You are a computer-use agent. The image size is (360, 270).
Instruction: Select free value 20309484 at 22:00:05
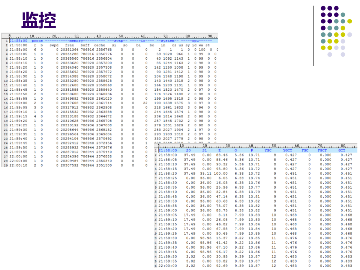click(69, 161)
